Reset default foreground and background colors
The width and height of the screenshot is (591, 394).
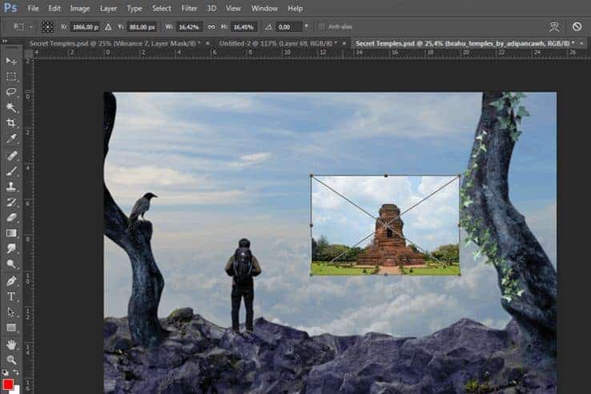point(5,373)
